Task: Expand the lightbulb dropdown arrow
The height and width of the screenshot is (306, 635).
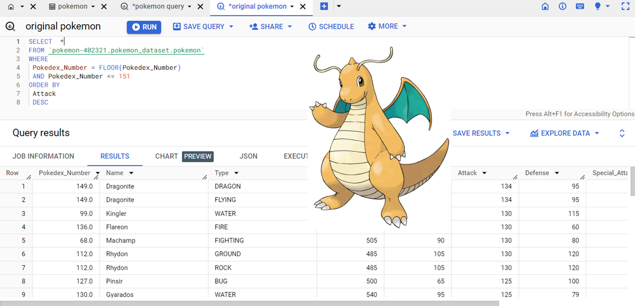Action: point(608,6)
